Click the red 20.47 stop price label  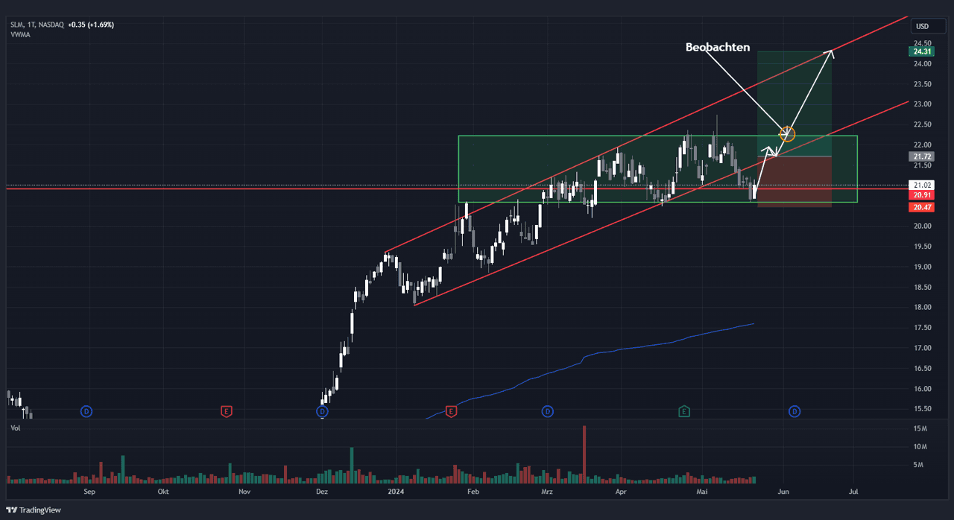point(920,208)
